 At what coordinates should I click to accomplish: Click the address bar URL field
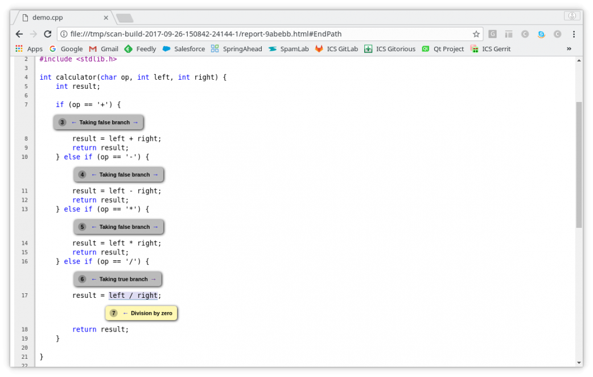pos(267,34)
